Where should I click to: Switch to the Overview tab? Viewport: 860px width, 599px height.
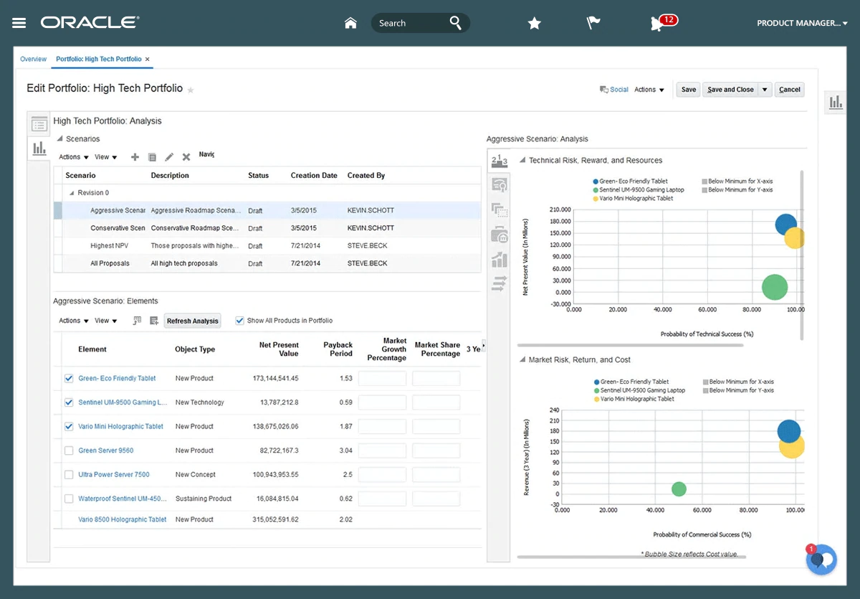33,59
